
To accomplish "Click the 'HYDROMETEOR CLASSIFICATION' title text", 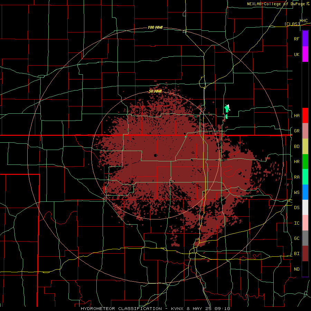I will pyautogui.click(x=121, y=309).
